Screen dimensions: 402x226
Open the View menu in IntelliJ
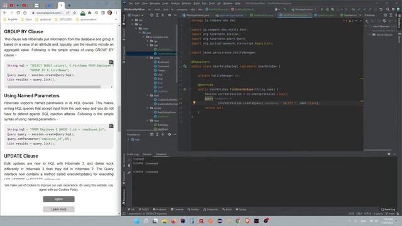[145, 3]
